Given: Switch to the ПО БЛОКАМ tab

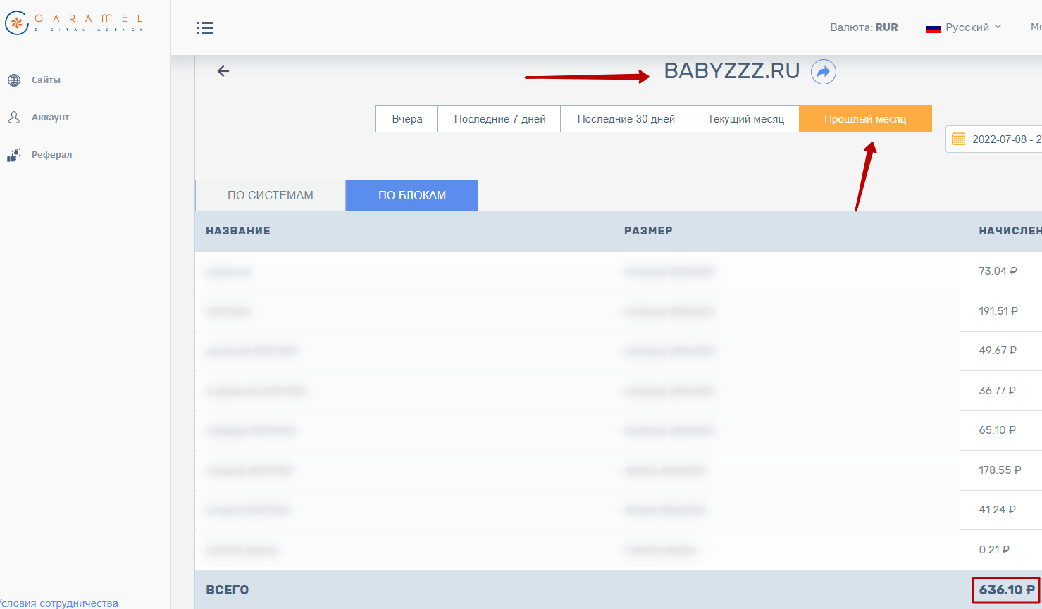Looking at the screenshot, I should tap(412, 196).
